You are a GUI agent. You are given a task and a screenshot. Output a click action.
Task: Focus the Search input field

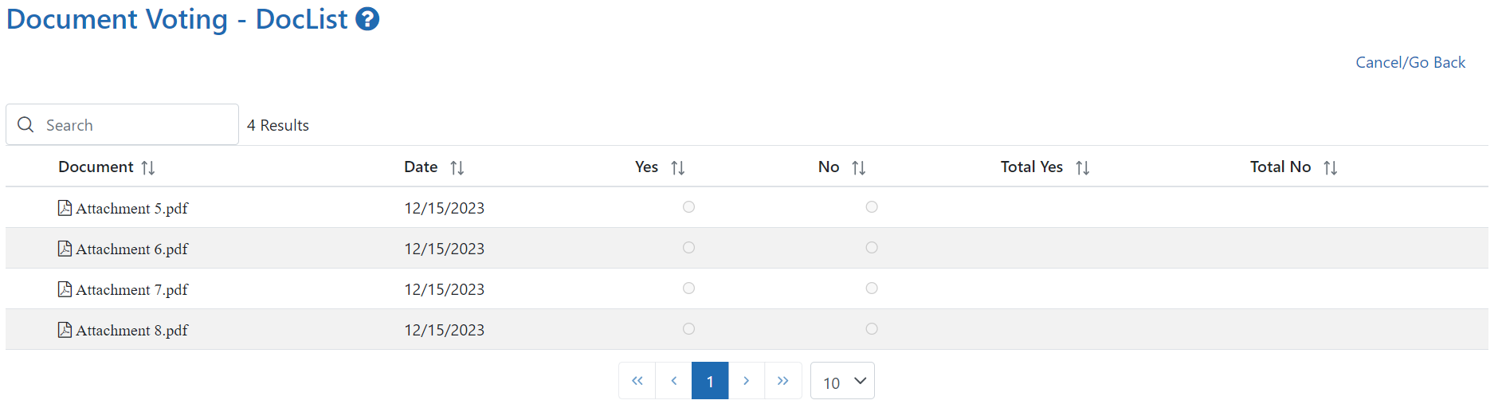point(122,124)
